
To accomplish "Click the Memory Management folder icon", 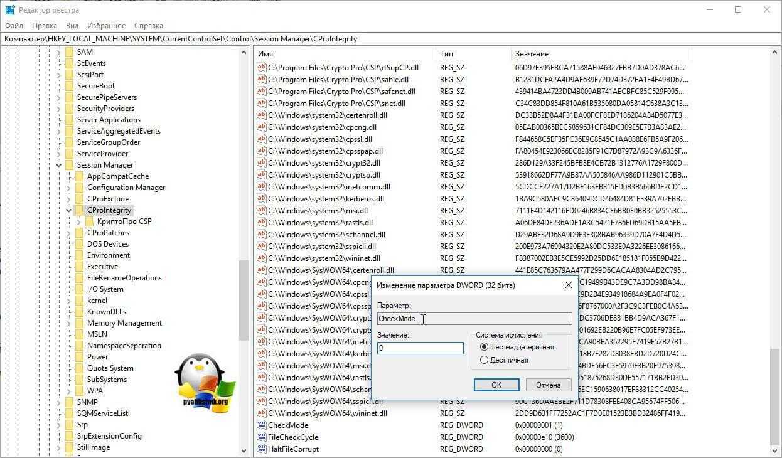I will [79, 323].
